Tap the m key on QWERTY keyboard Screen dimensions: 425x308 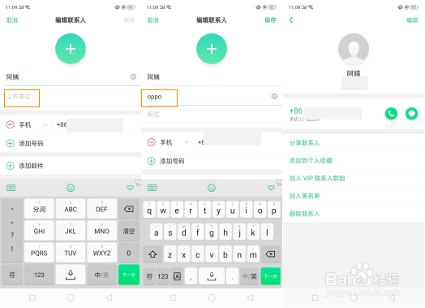(253, 254)
